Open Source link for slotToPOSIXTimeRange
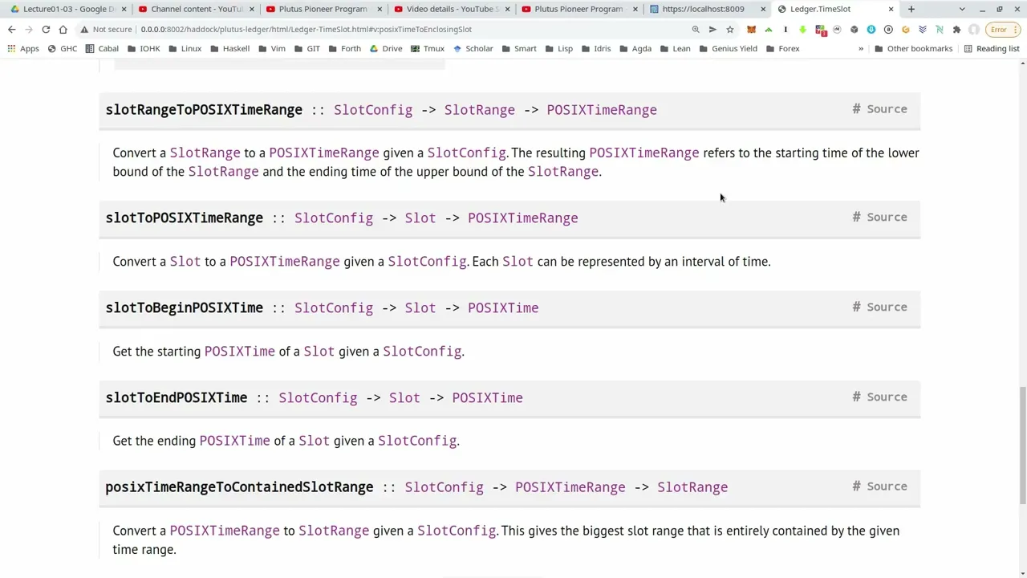Screen dimensions: 1027x578 [x=886, y=218]
